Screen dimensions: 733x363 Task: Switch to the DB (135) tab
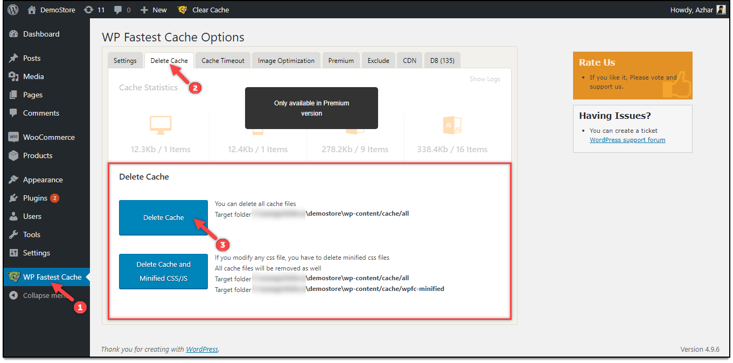coord(442,60)
